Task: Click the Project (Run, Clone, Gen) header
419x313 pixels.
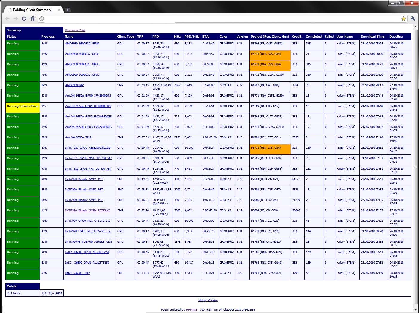Action: click(x=270, y=37)
